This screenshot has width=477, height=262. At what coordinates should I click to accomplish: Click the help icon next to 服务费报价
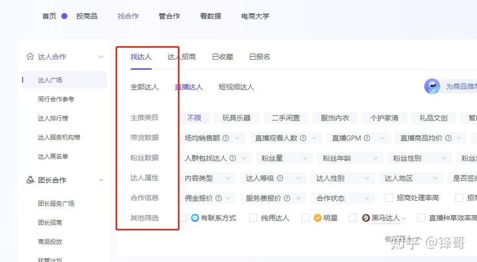click(x=287, y=198)
